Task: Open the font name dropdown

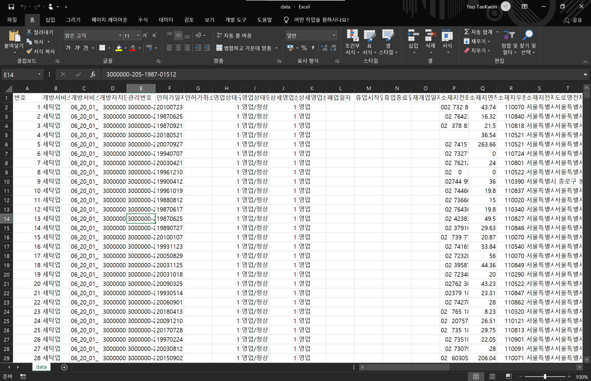Action: point(120,36)
